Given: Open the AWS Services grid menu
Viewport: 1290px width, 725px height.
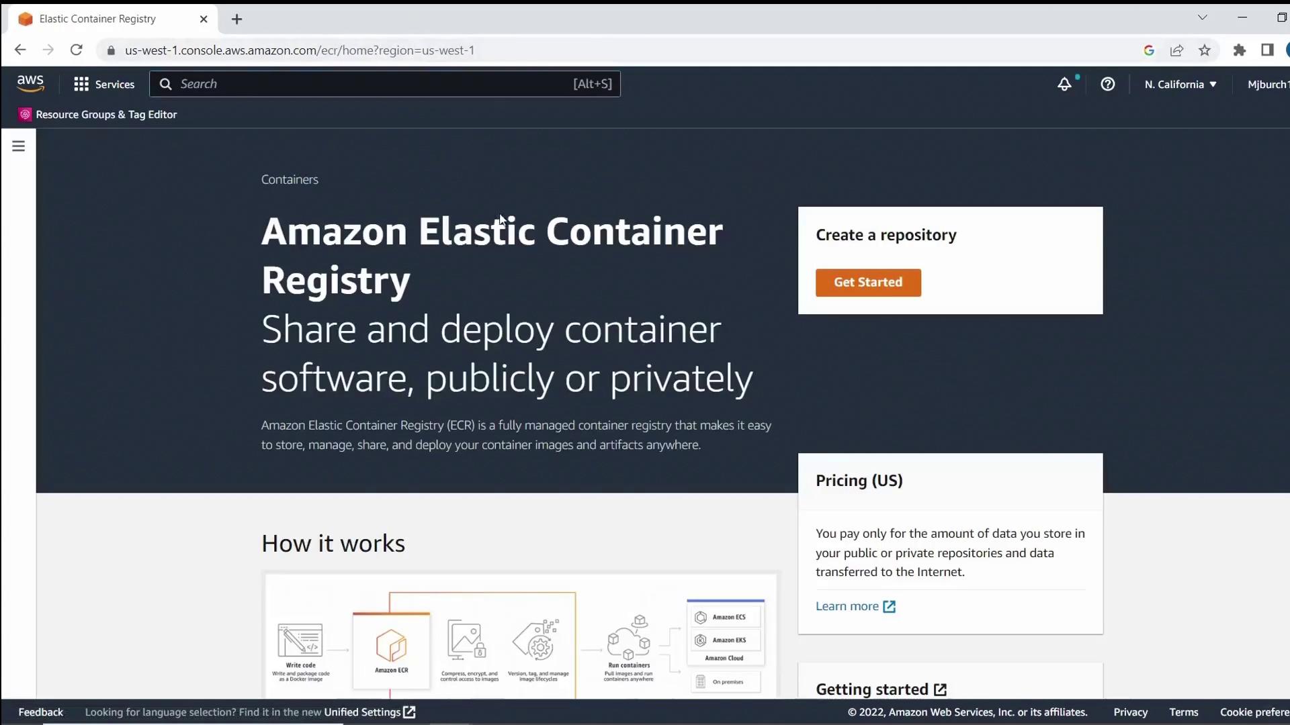Looking at the screenshot, I should [x=104, y=84].
